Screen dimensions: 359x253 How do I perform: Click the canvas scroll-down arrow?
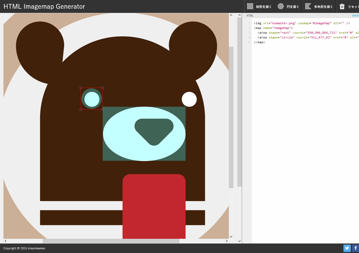coord(231,237)
